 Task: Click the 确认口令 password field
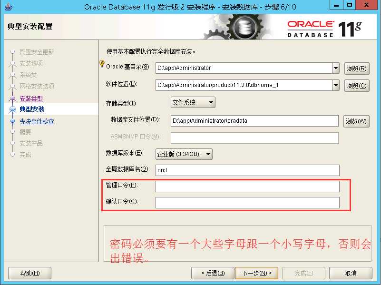pos(247,203)
